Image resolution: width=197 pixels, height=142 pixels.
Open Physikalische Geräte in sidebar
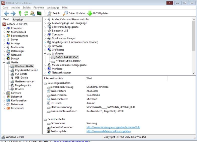coord(26,70)
